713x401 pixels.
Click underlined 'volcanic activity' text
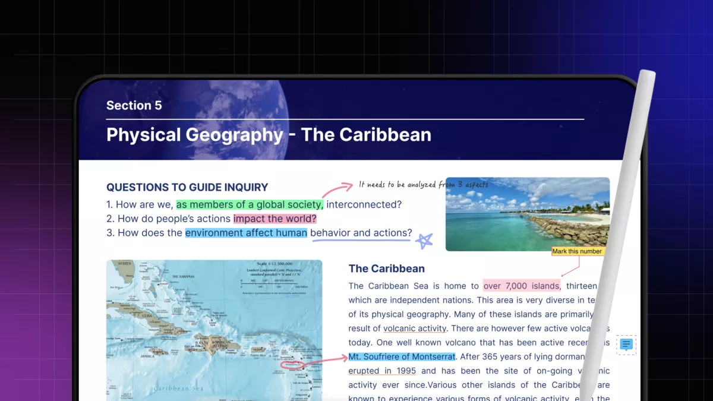(x=415, y=328)
